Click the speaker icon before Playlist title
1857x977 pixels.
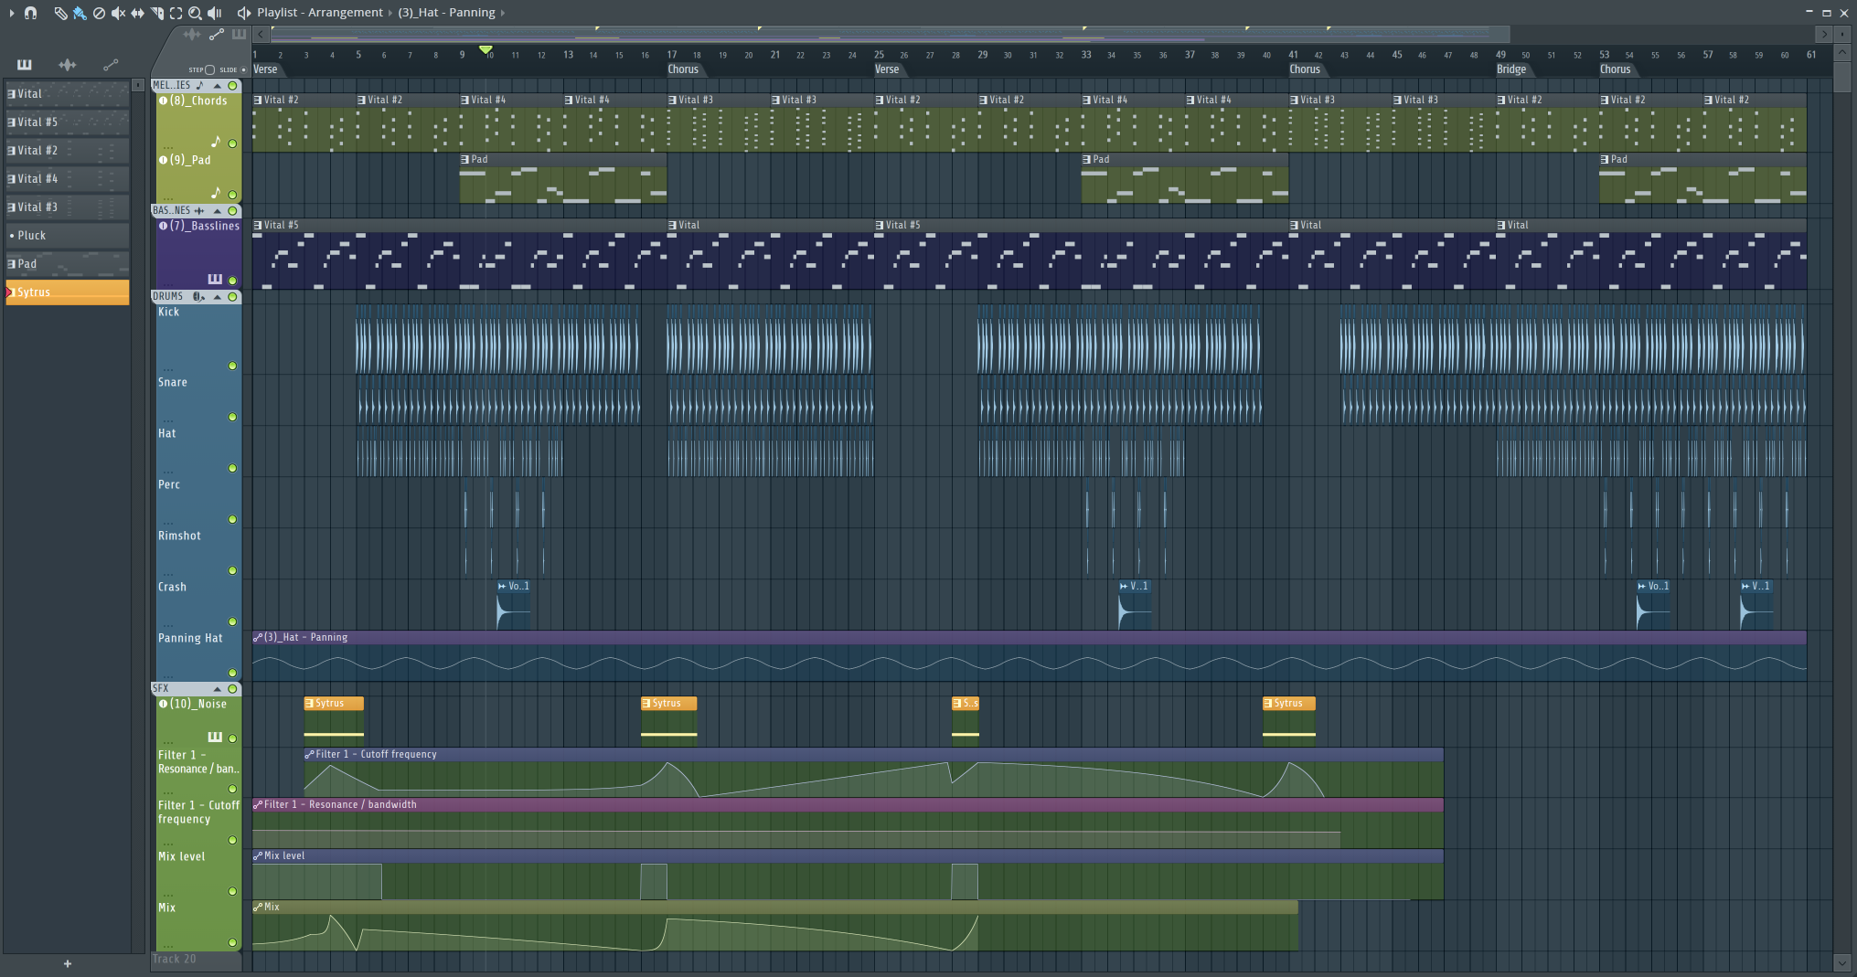[244, 13]
